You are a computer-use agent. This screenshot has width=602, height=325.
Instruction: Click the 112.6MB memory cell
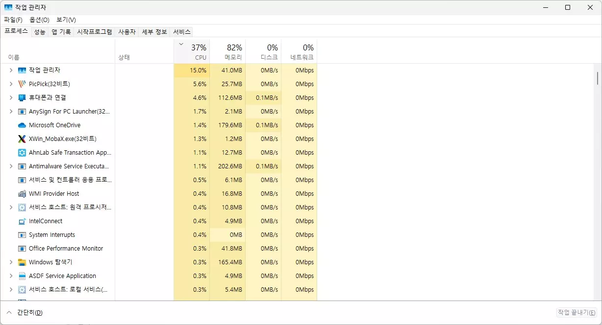227,98
